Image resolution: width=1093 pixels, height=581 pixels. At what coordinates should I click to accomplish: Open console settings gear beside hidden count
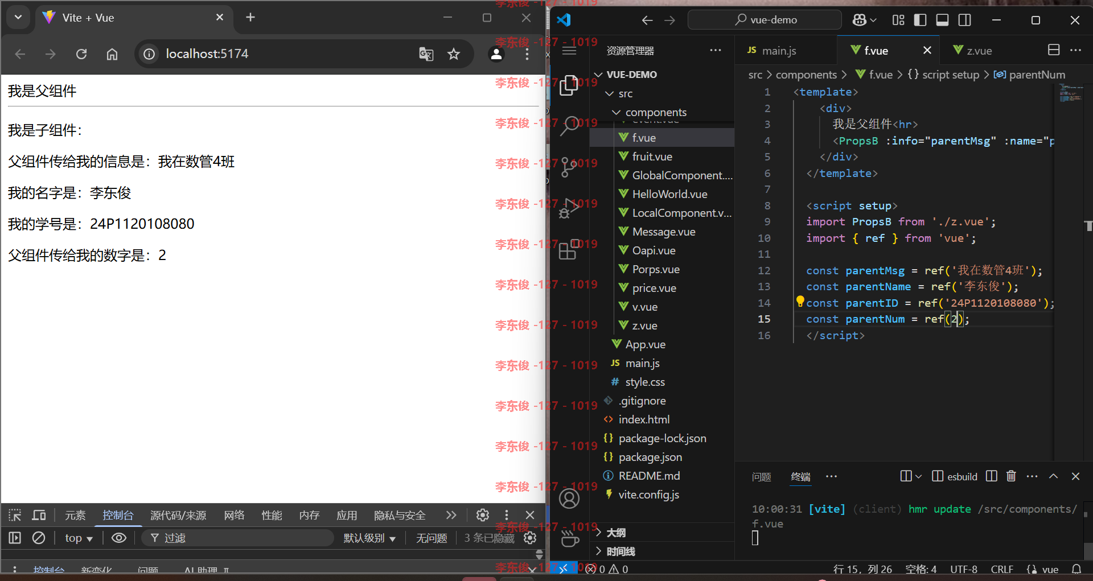[530, 538]
